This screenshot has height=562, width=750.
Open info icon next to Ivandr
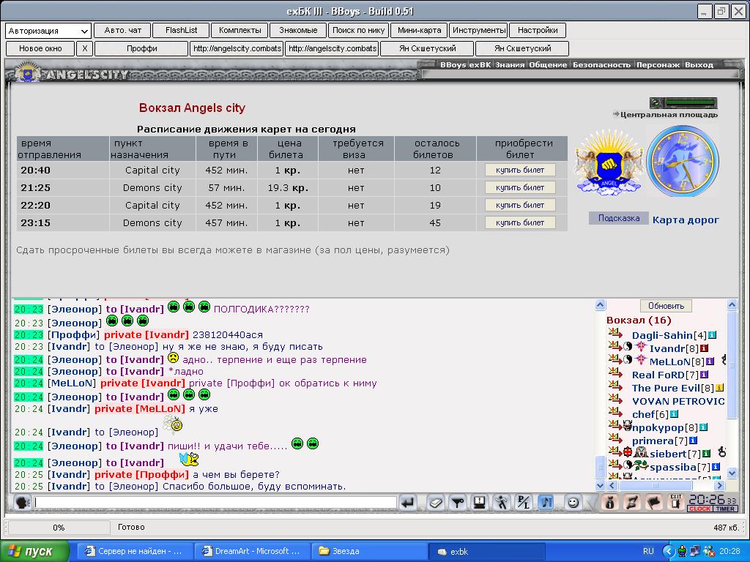[x=704, y=348]
